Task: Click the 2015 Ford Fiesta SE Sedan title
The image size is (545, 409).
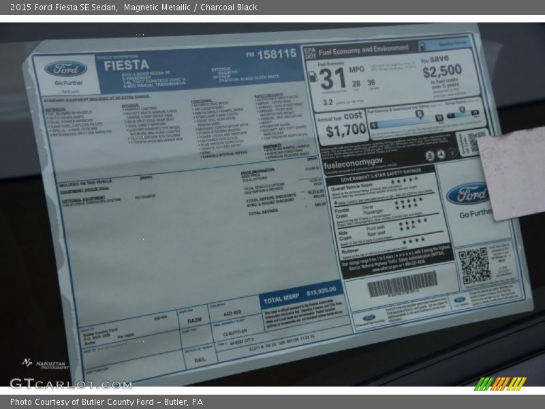Action: coord(64,7)
